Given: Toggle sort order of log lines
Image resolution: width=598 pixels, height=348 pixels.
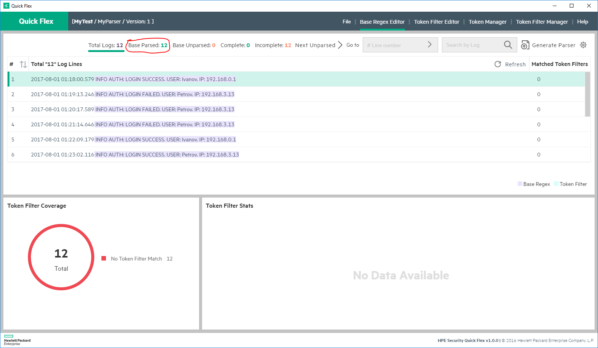Looking at the screenshot, I should tap(23, 64).
